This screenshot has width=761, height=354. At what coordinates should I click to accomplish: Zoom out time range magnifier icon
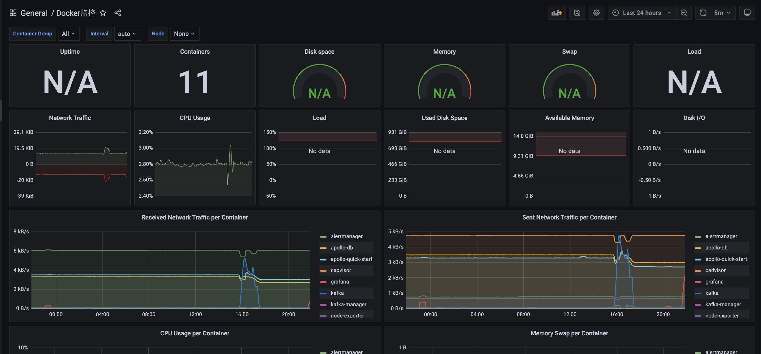pos(684,13)
